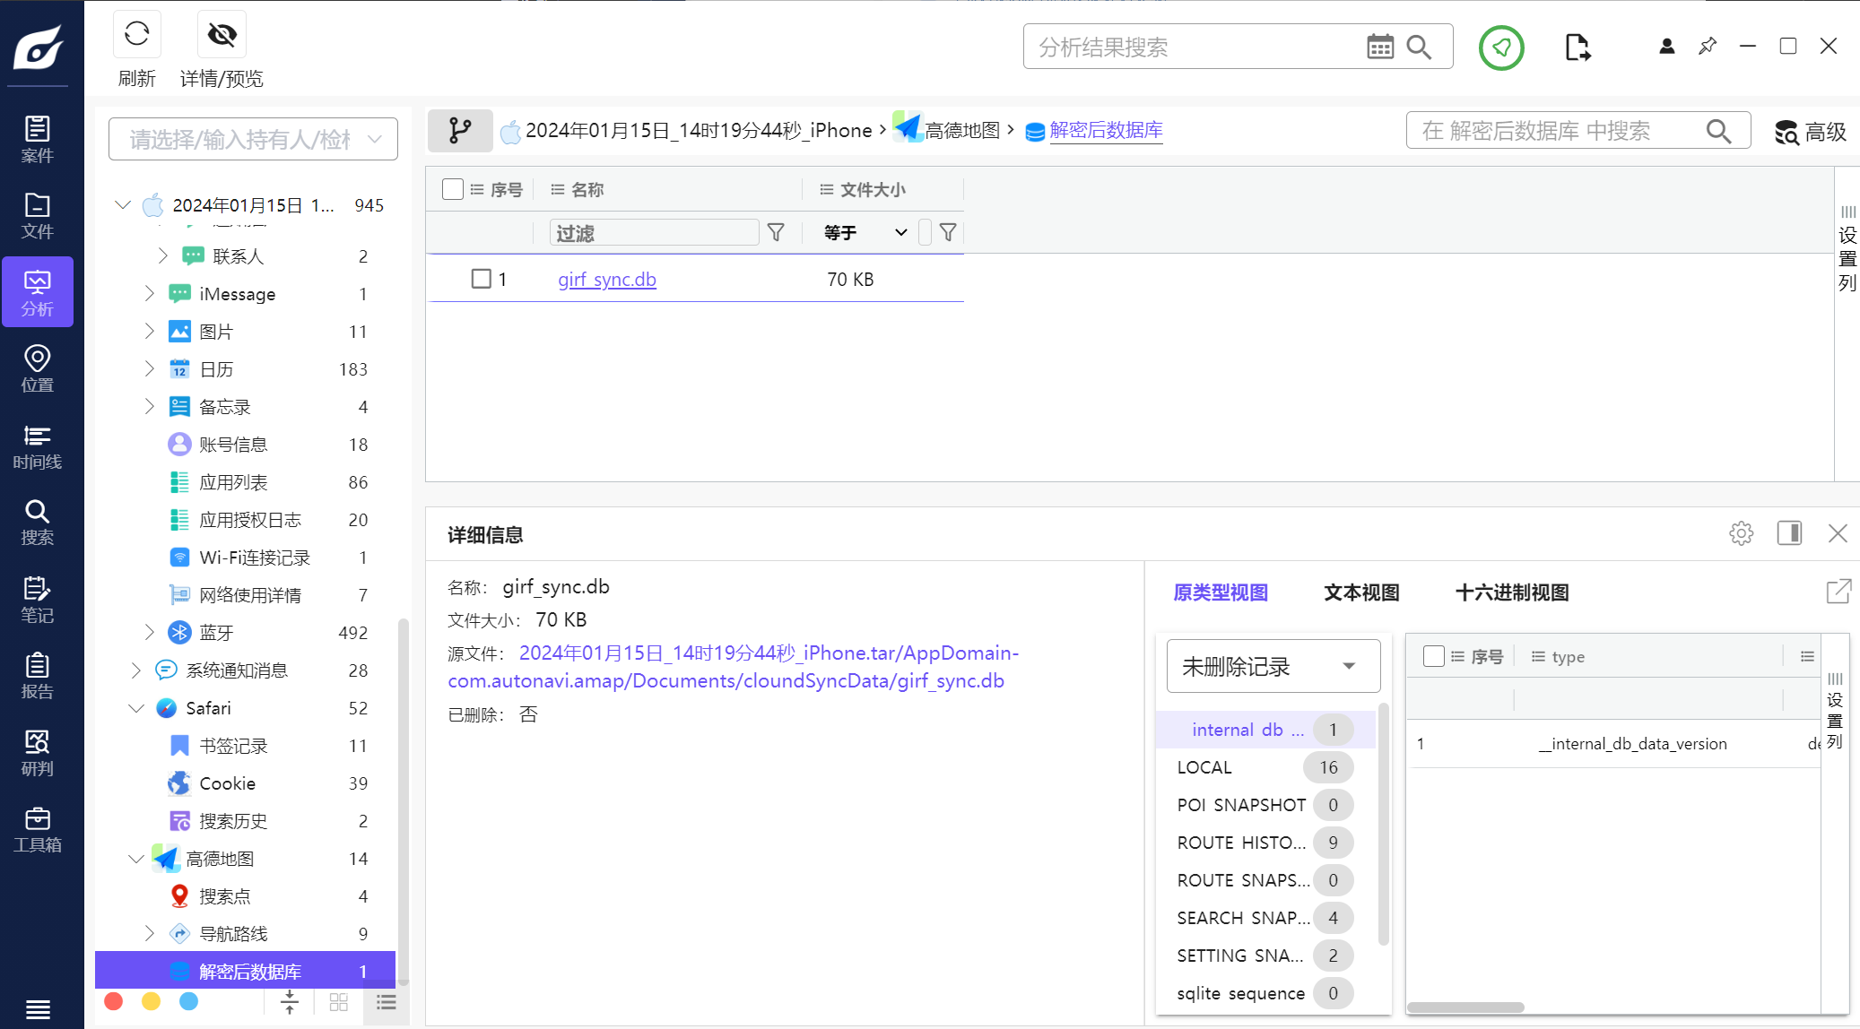Screen dimensions: 1860x1029
Task: Switch to 文本视图 tab
Action: (x=1361, y=592)
